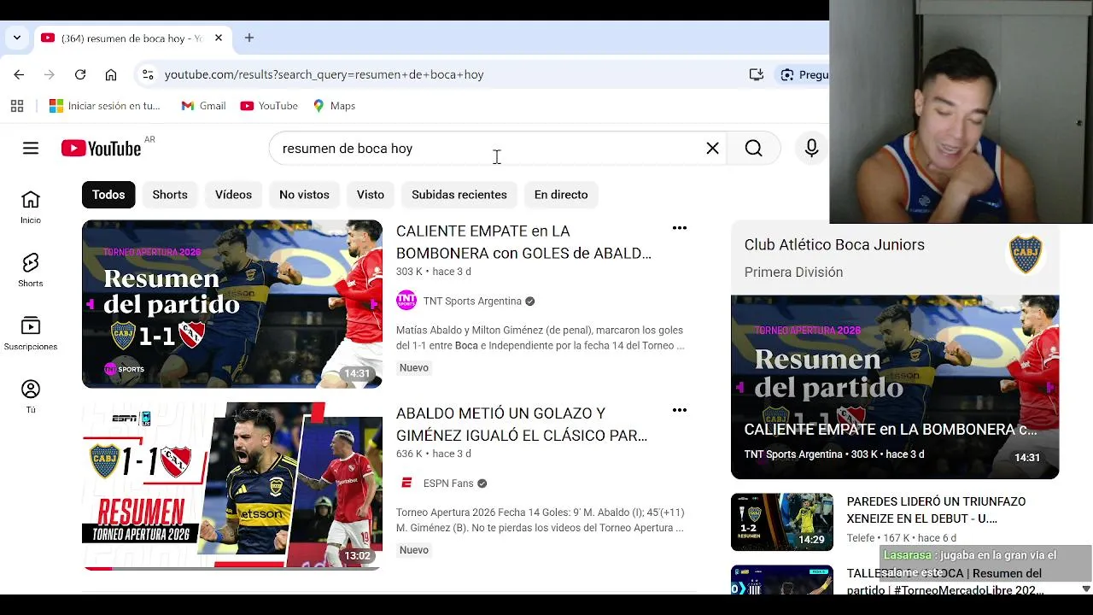Play the TNT Sports 'Resumen del partido' thumbnail
Viewport: 1093px width, 615px height.
click(232, 304)
